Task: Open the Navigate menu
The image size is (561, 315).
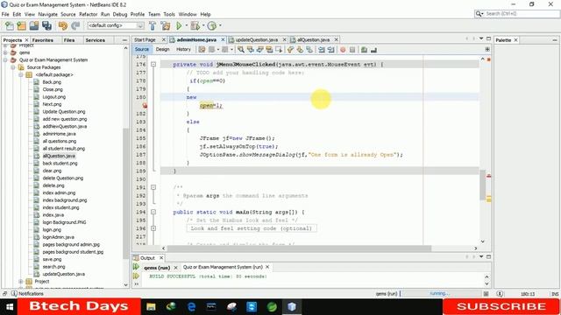Action: (x=47, y=14)
